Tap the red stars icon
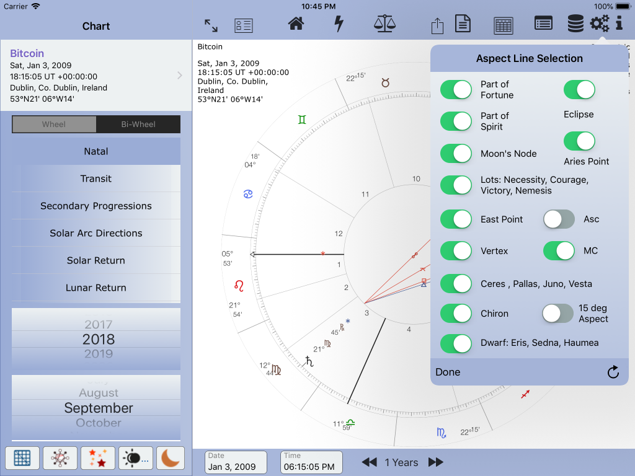The width and height of the screenshot is (635, 476). click(x=97, y=458)
